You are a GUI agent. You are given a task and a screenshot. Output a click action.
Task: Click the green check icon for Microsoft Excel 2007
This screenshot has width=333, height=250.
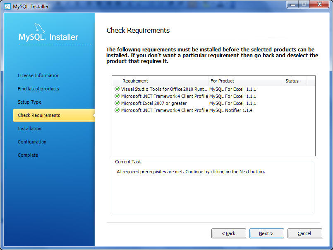[117, 103]
